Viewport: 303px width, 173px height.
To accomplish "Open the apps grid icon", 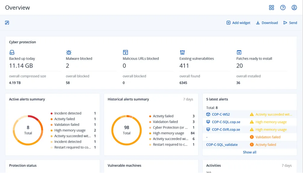I will point(271,8).
